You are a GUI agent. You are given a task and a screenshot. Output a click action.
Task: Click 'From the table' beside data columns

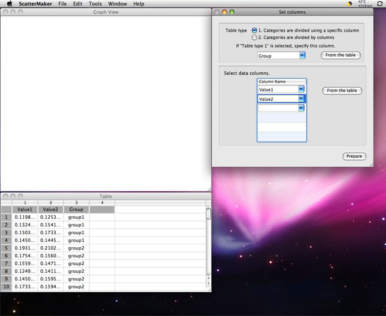342,91
